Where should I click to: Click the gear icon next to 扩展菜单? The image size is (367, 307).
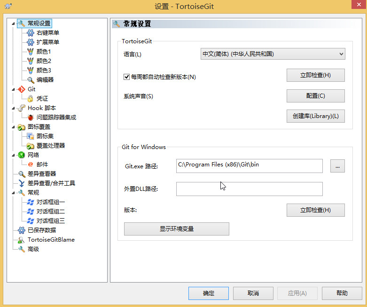tap(31, 42)
